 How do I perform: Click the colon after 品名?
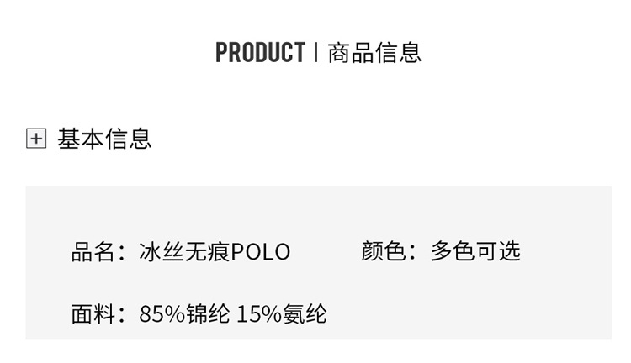click(123, 252)
